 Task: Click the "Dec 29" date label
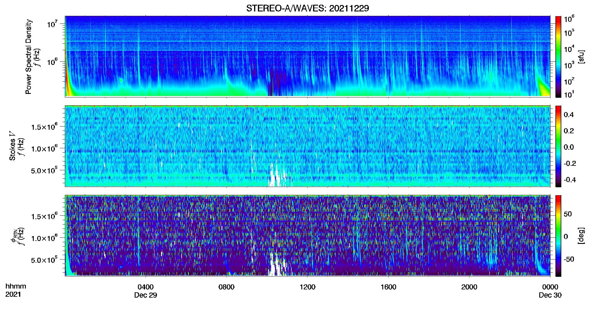point(146,295)
